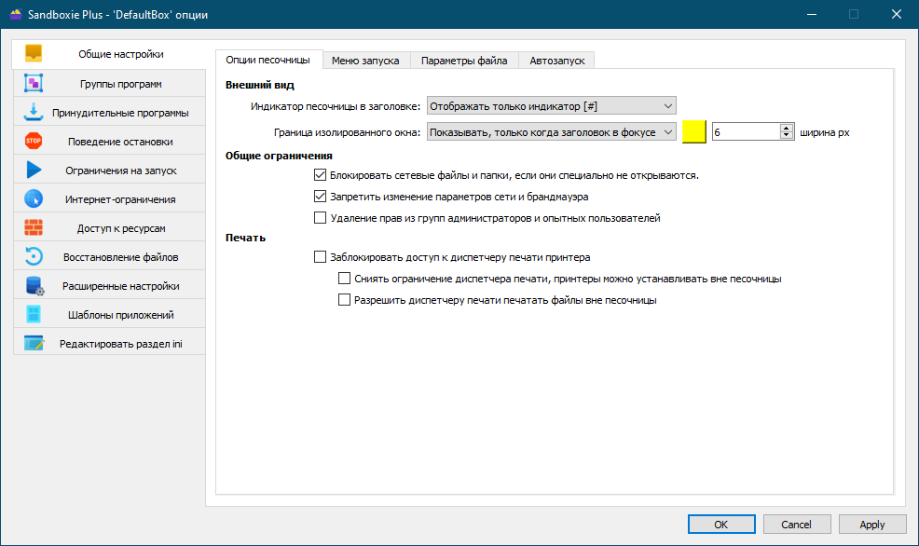Open the Автозапуск tab

[556, 61]
